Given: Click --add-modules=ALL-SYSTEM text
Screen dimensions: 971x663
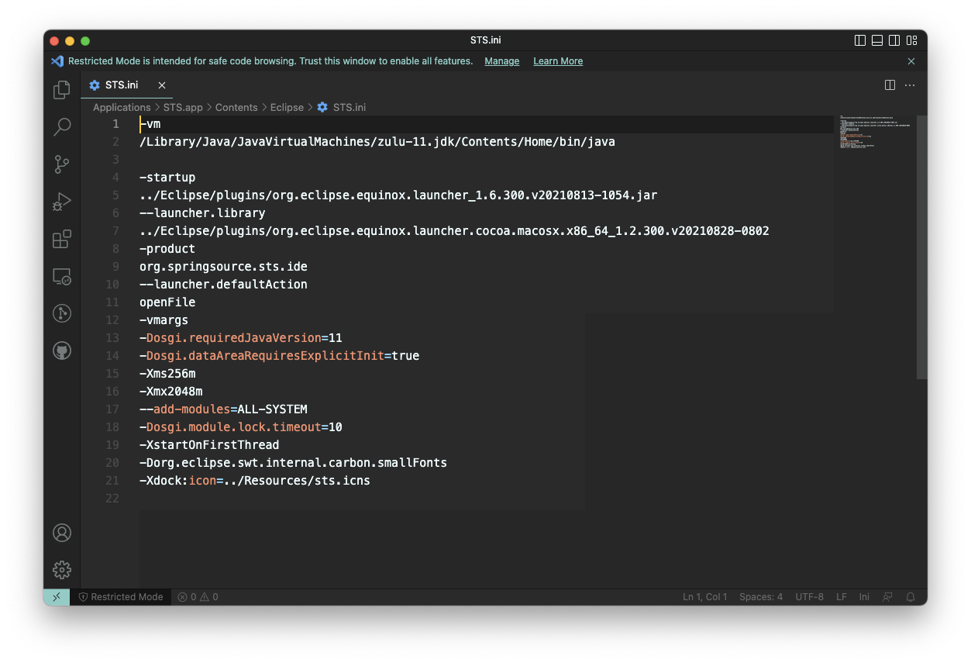Looking at the screenshot, I should point(223,409).
